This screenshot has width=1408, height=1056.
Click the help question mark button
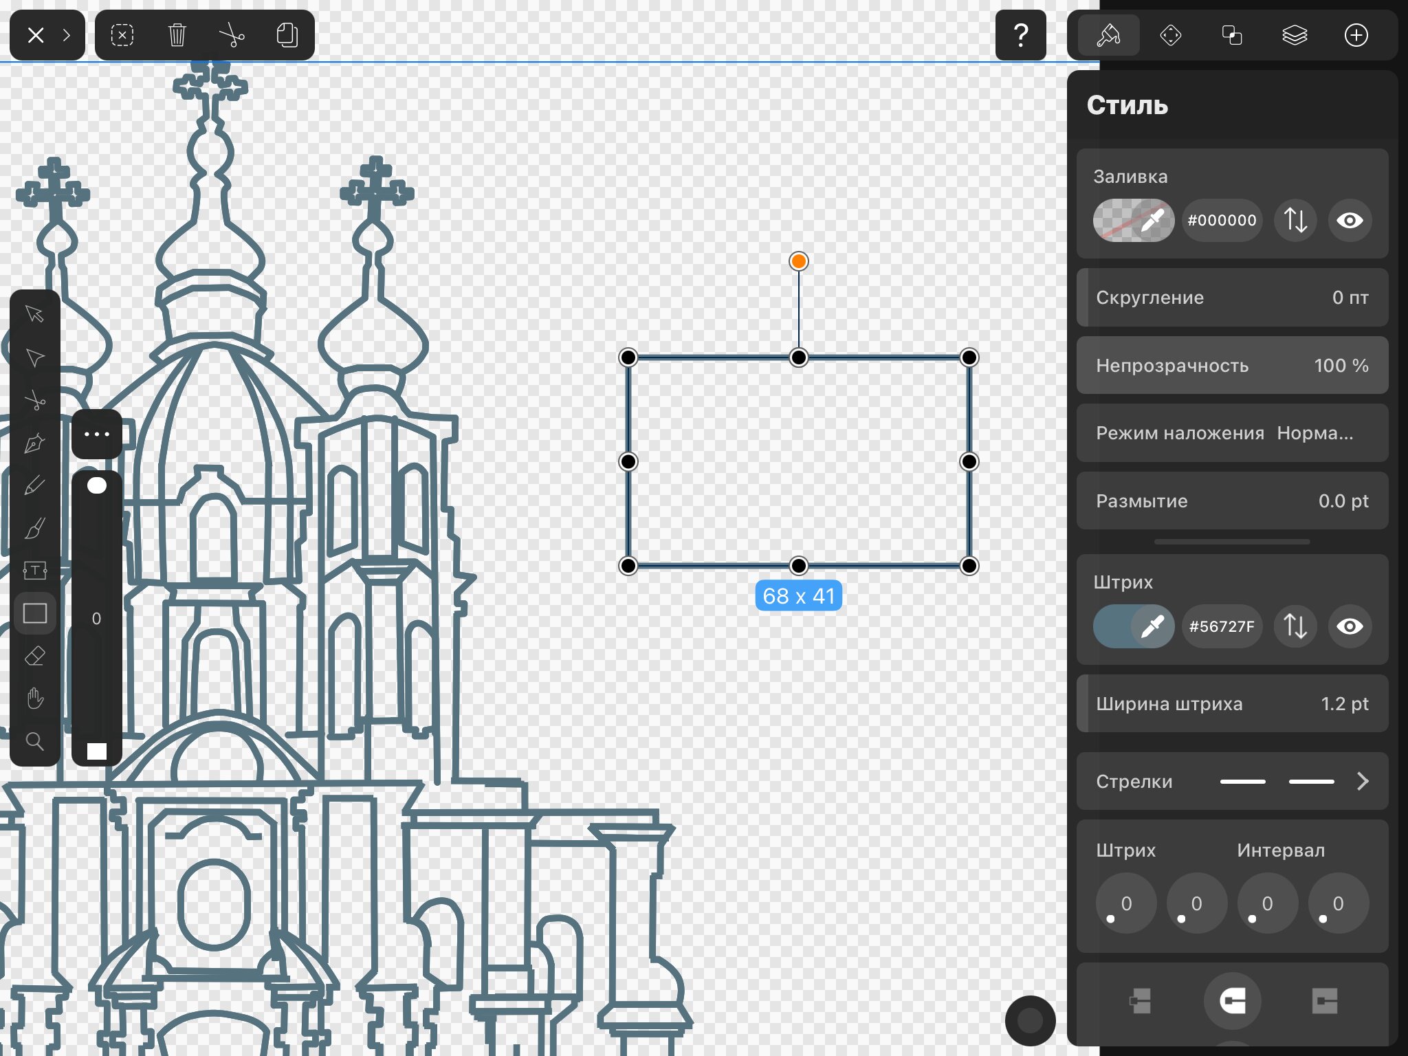[x=1021, y=35]
